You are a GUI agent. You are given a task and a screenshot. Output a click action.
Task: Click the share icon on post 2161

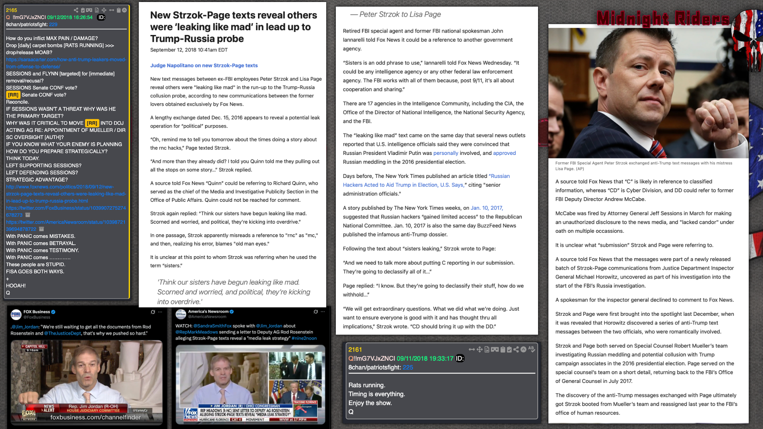pos(516,350)
